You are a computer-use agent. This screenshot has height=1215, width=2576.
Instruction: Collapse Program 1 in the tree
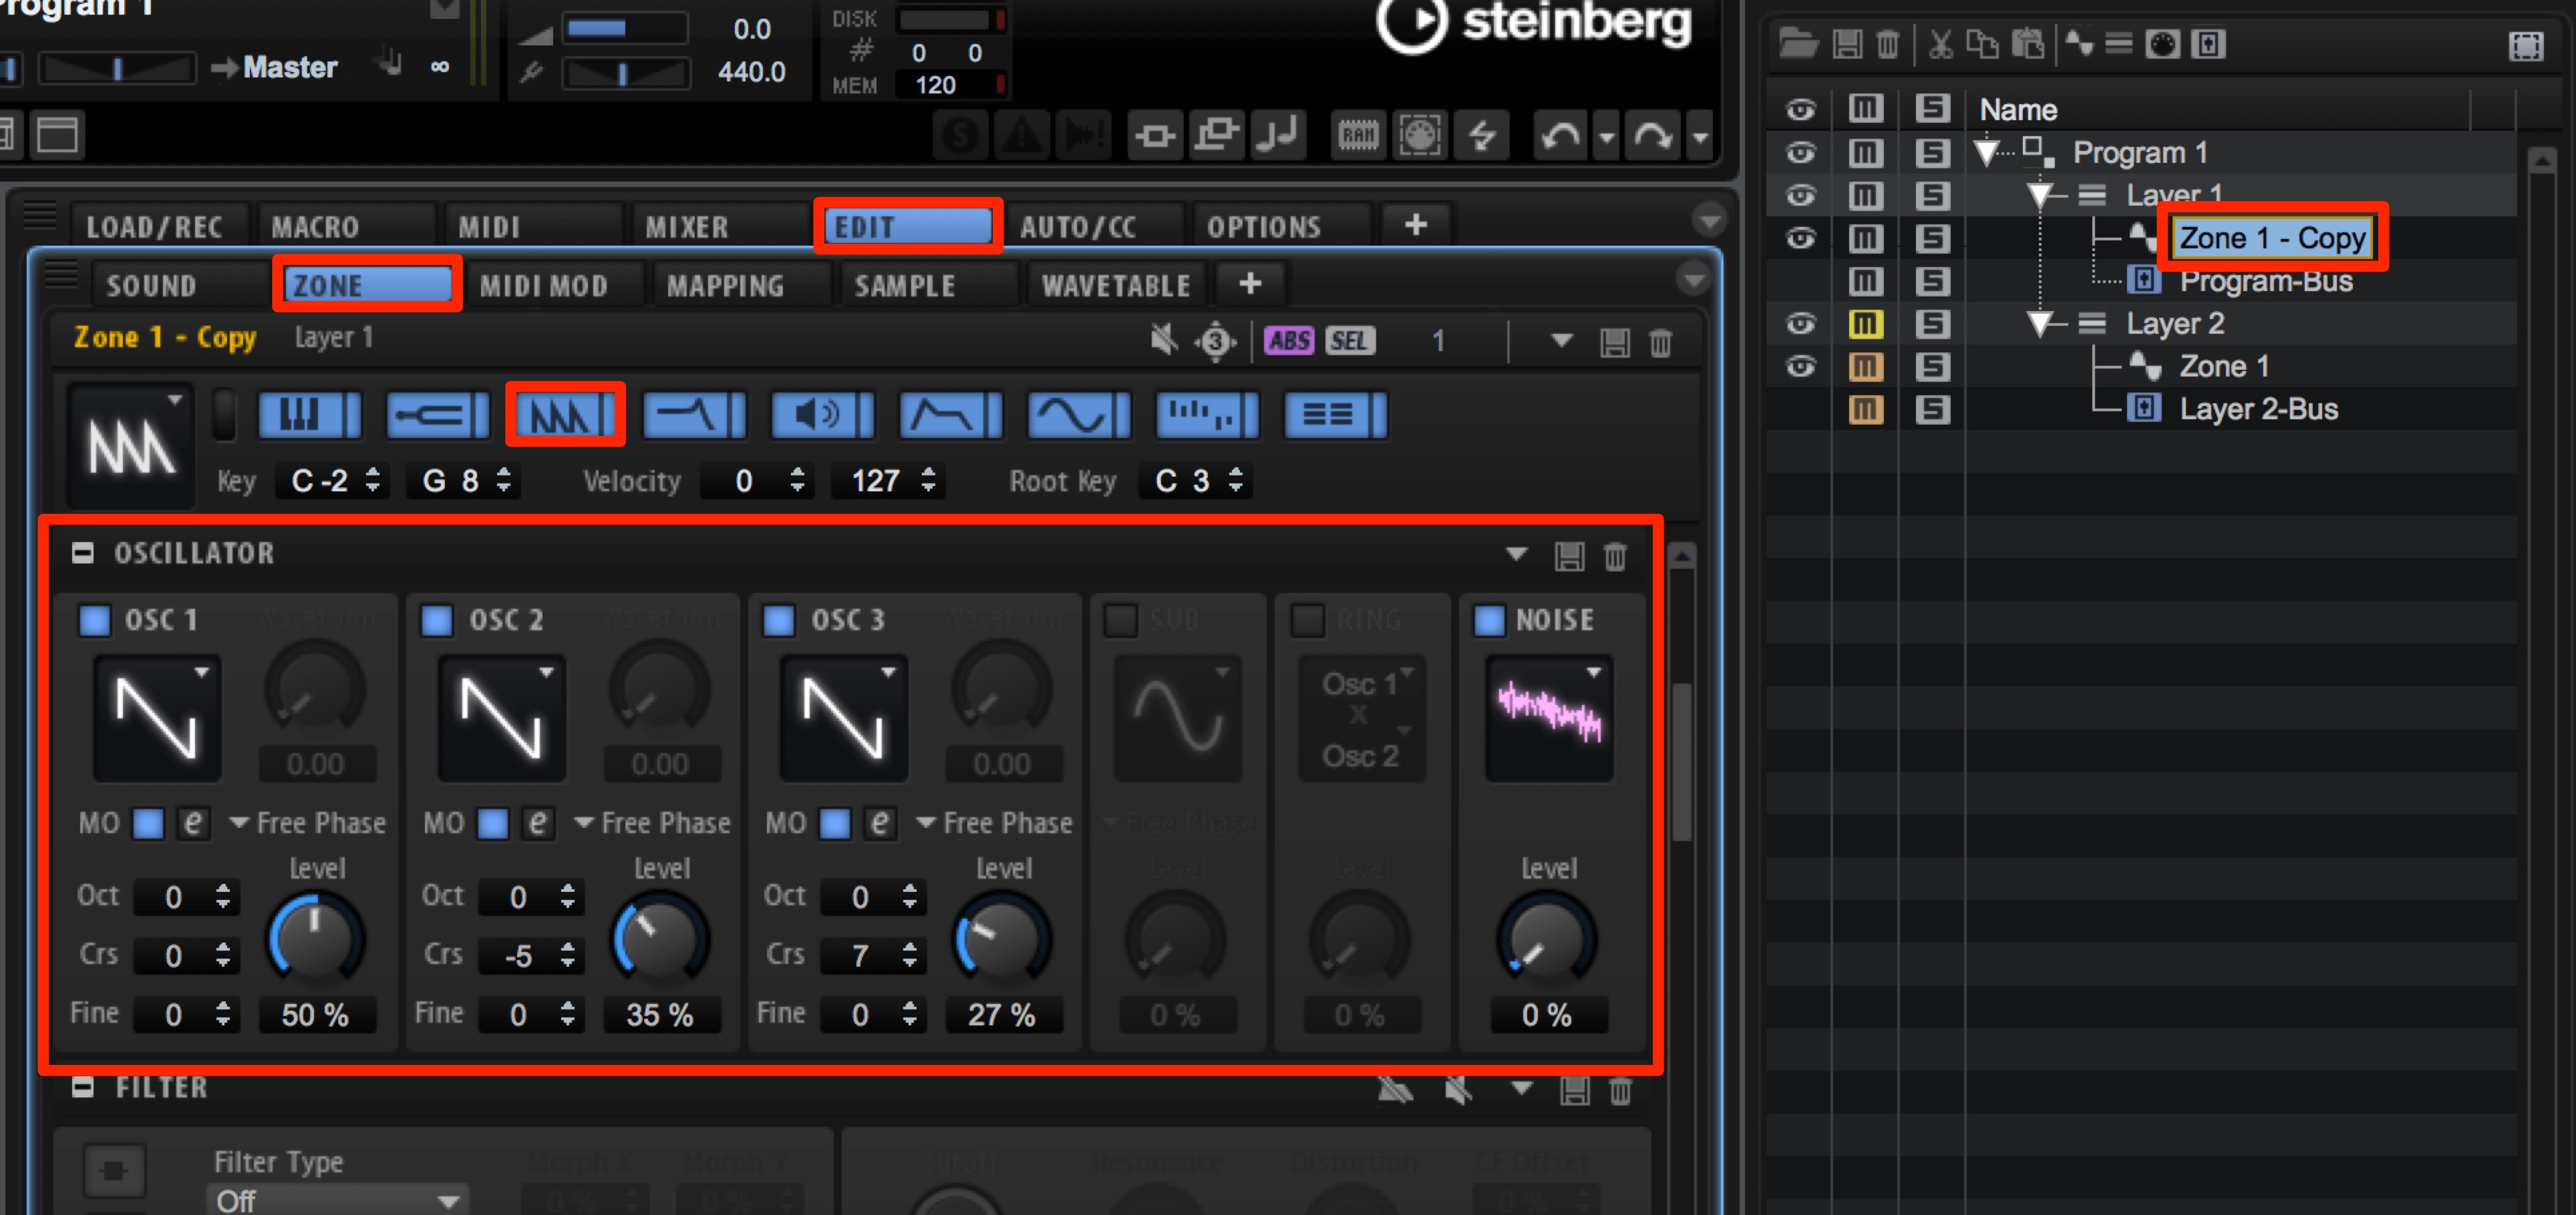(1987, 154)
